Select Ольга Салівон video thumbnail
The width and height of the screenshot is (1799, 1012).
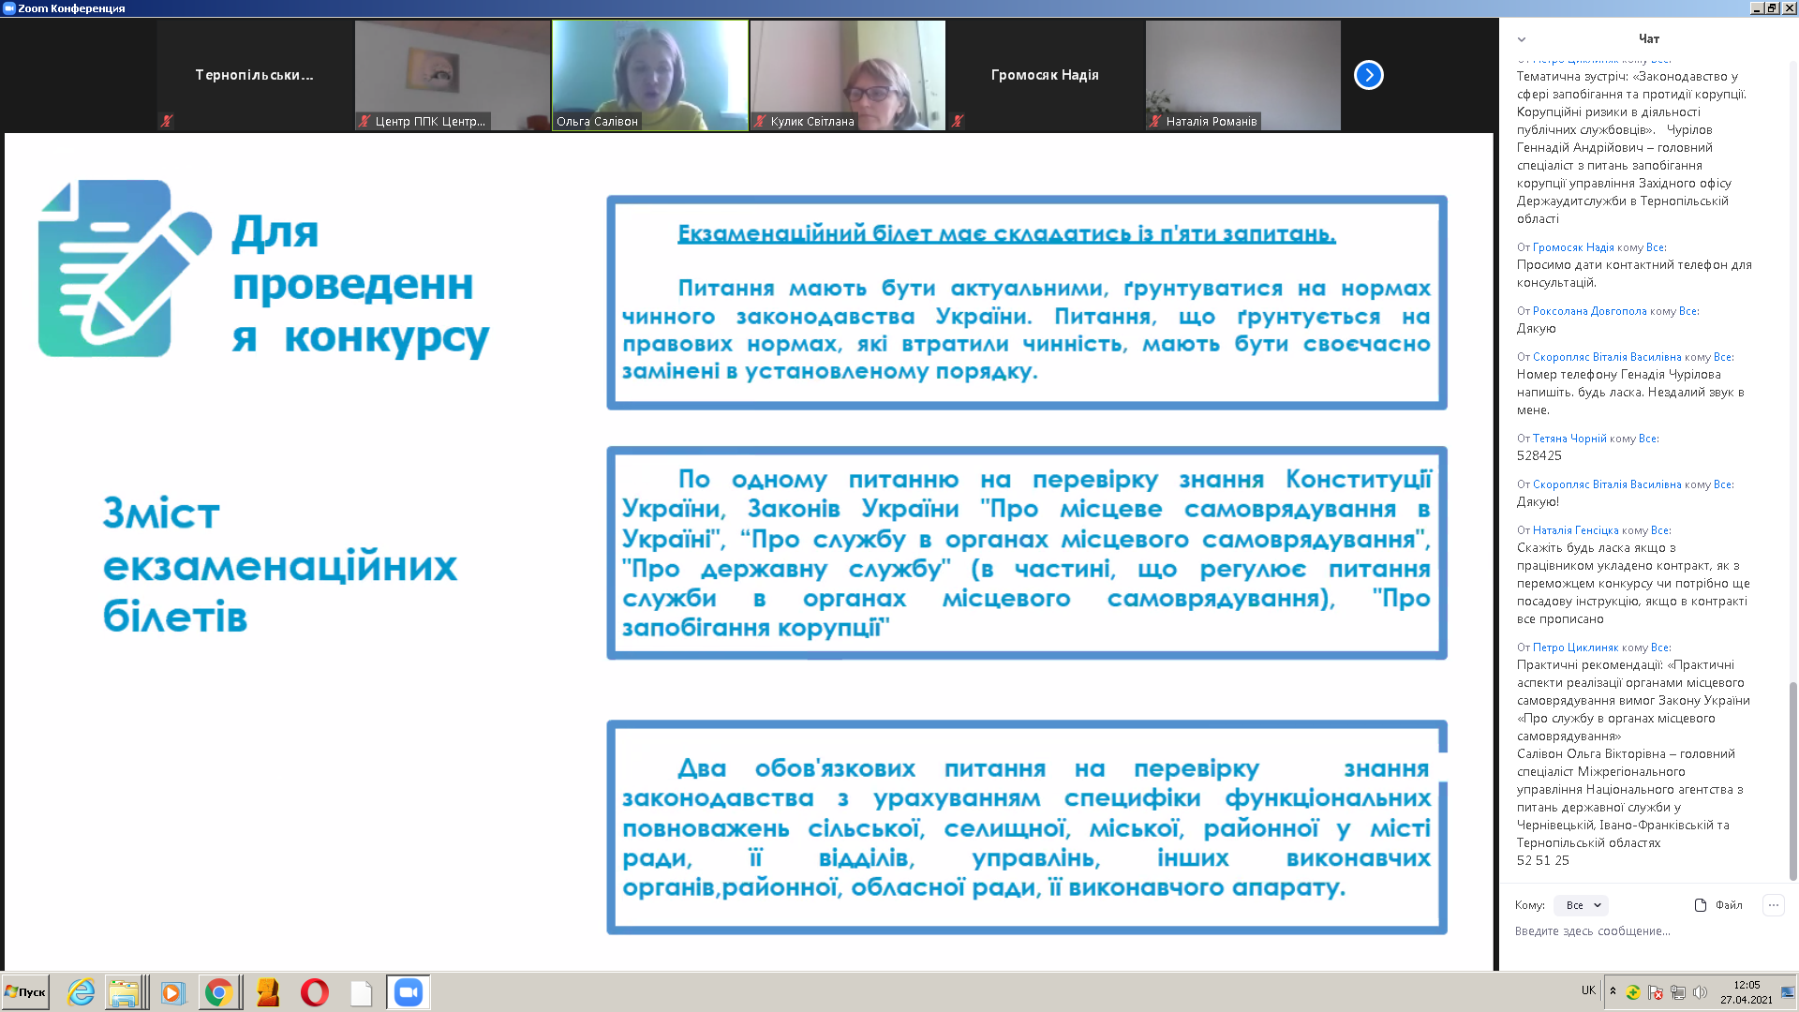tap(650, 75)
